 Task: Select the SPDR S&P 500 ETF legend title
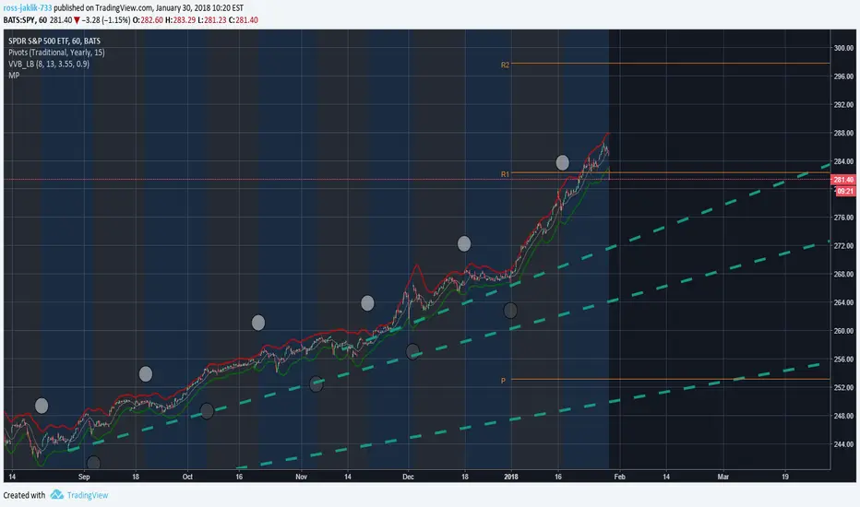point(54,41)
